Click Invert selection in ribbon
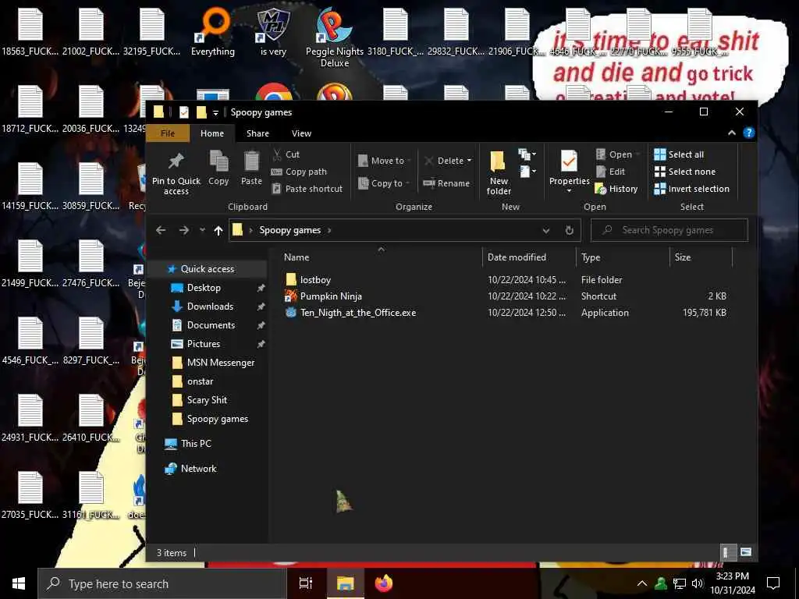This screenshot has height=599, width=799. pos(691,189)
